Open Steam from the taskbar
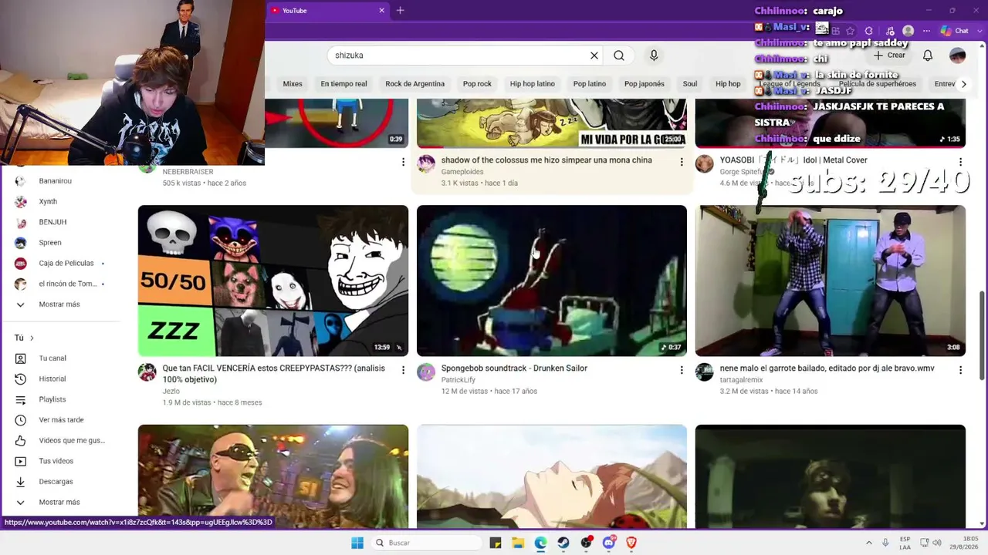 563,543
